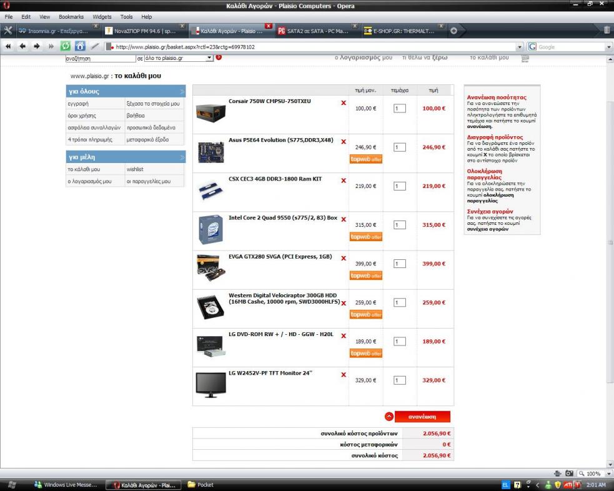The width and height of the screenshot is (614, 491).
Task: Open Windows Start button
Action: point(12,485)
